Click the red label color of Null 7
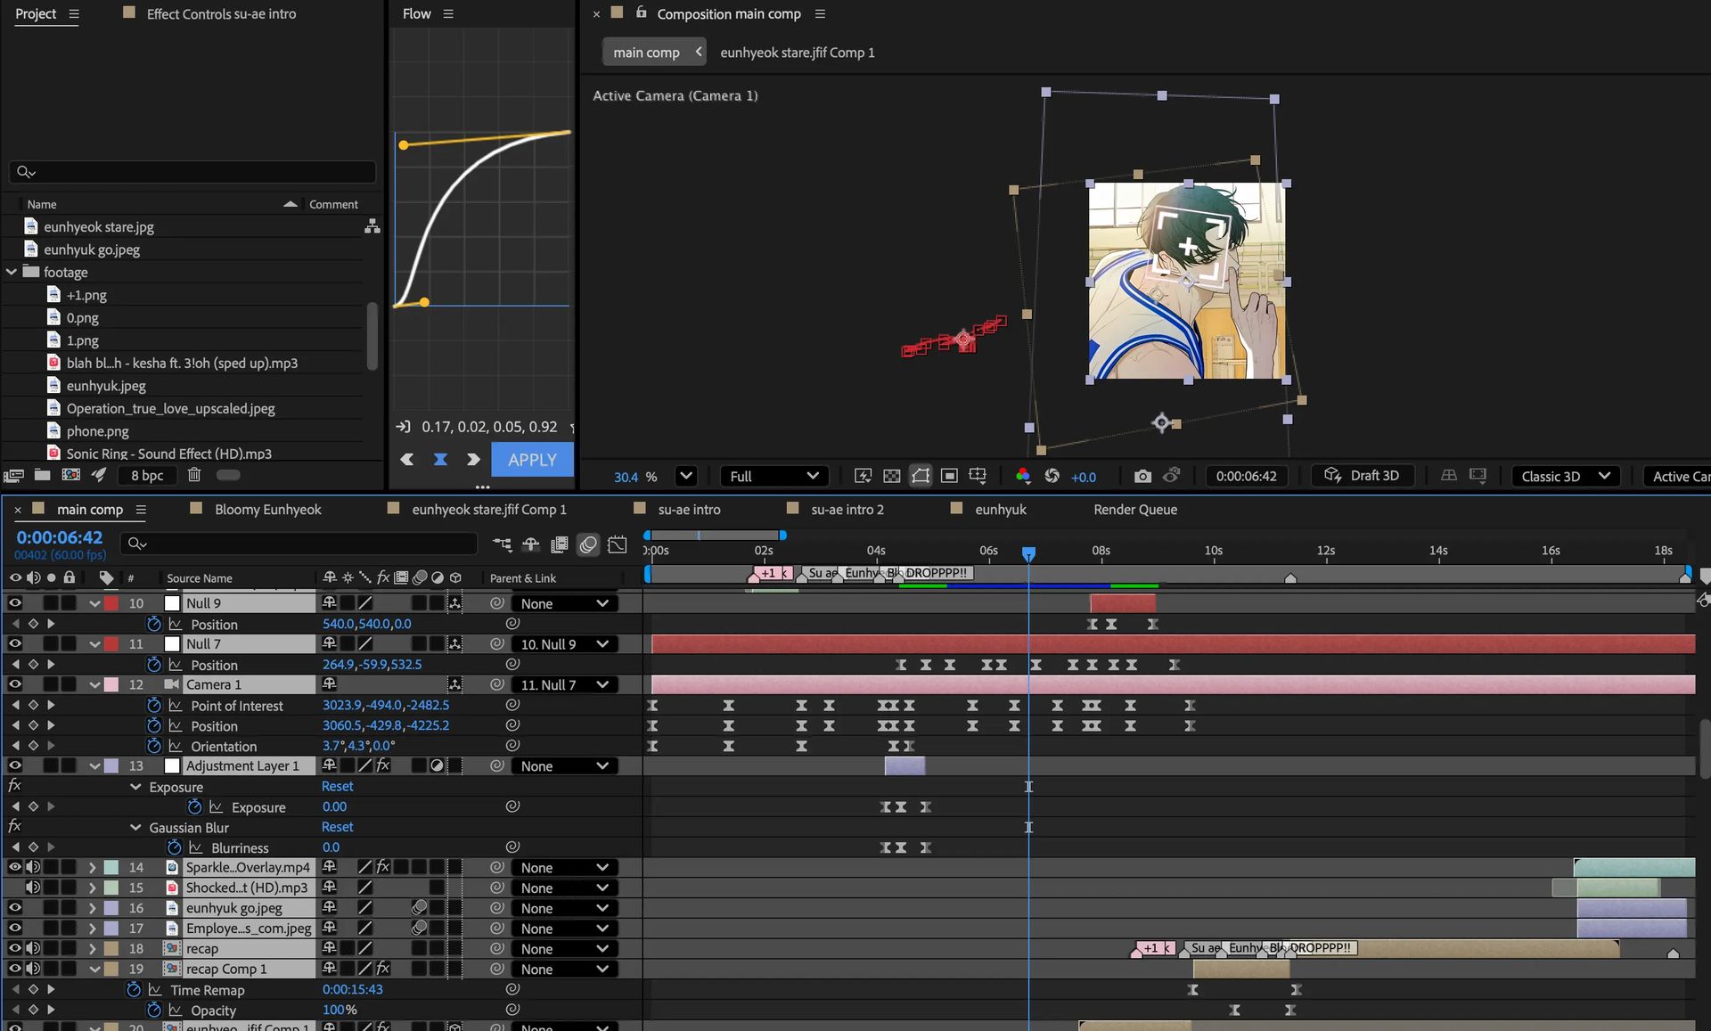 click(x=111, y=644)
